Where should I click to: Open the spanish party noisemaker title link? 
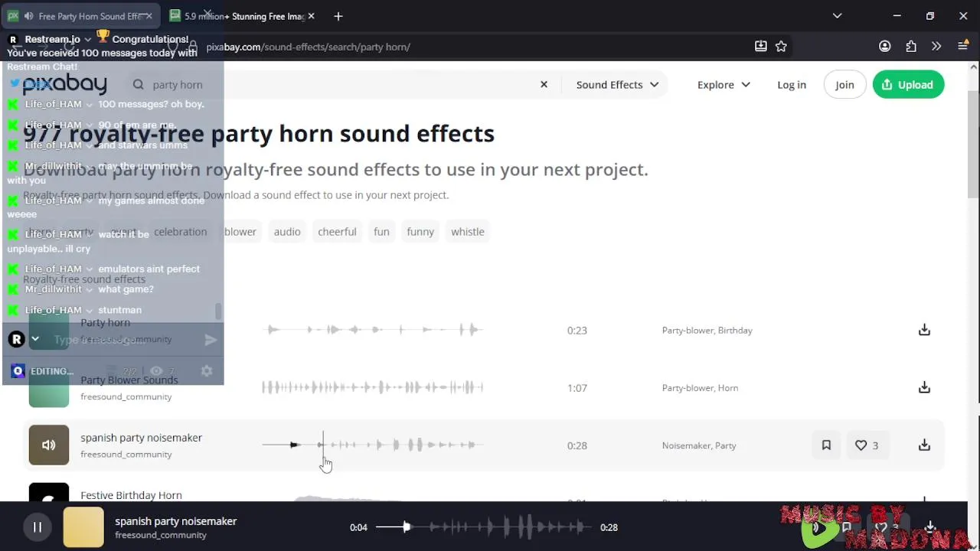coord(141,438)
